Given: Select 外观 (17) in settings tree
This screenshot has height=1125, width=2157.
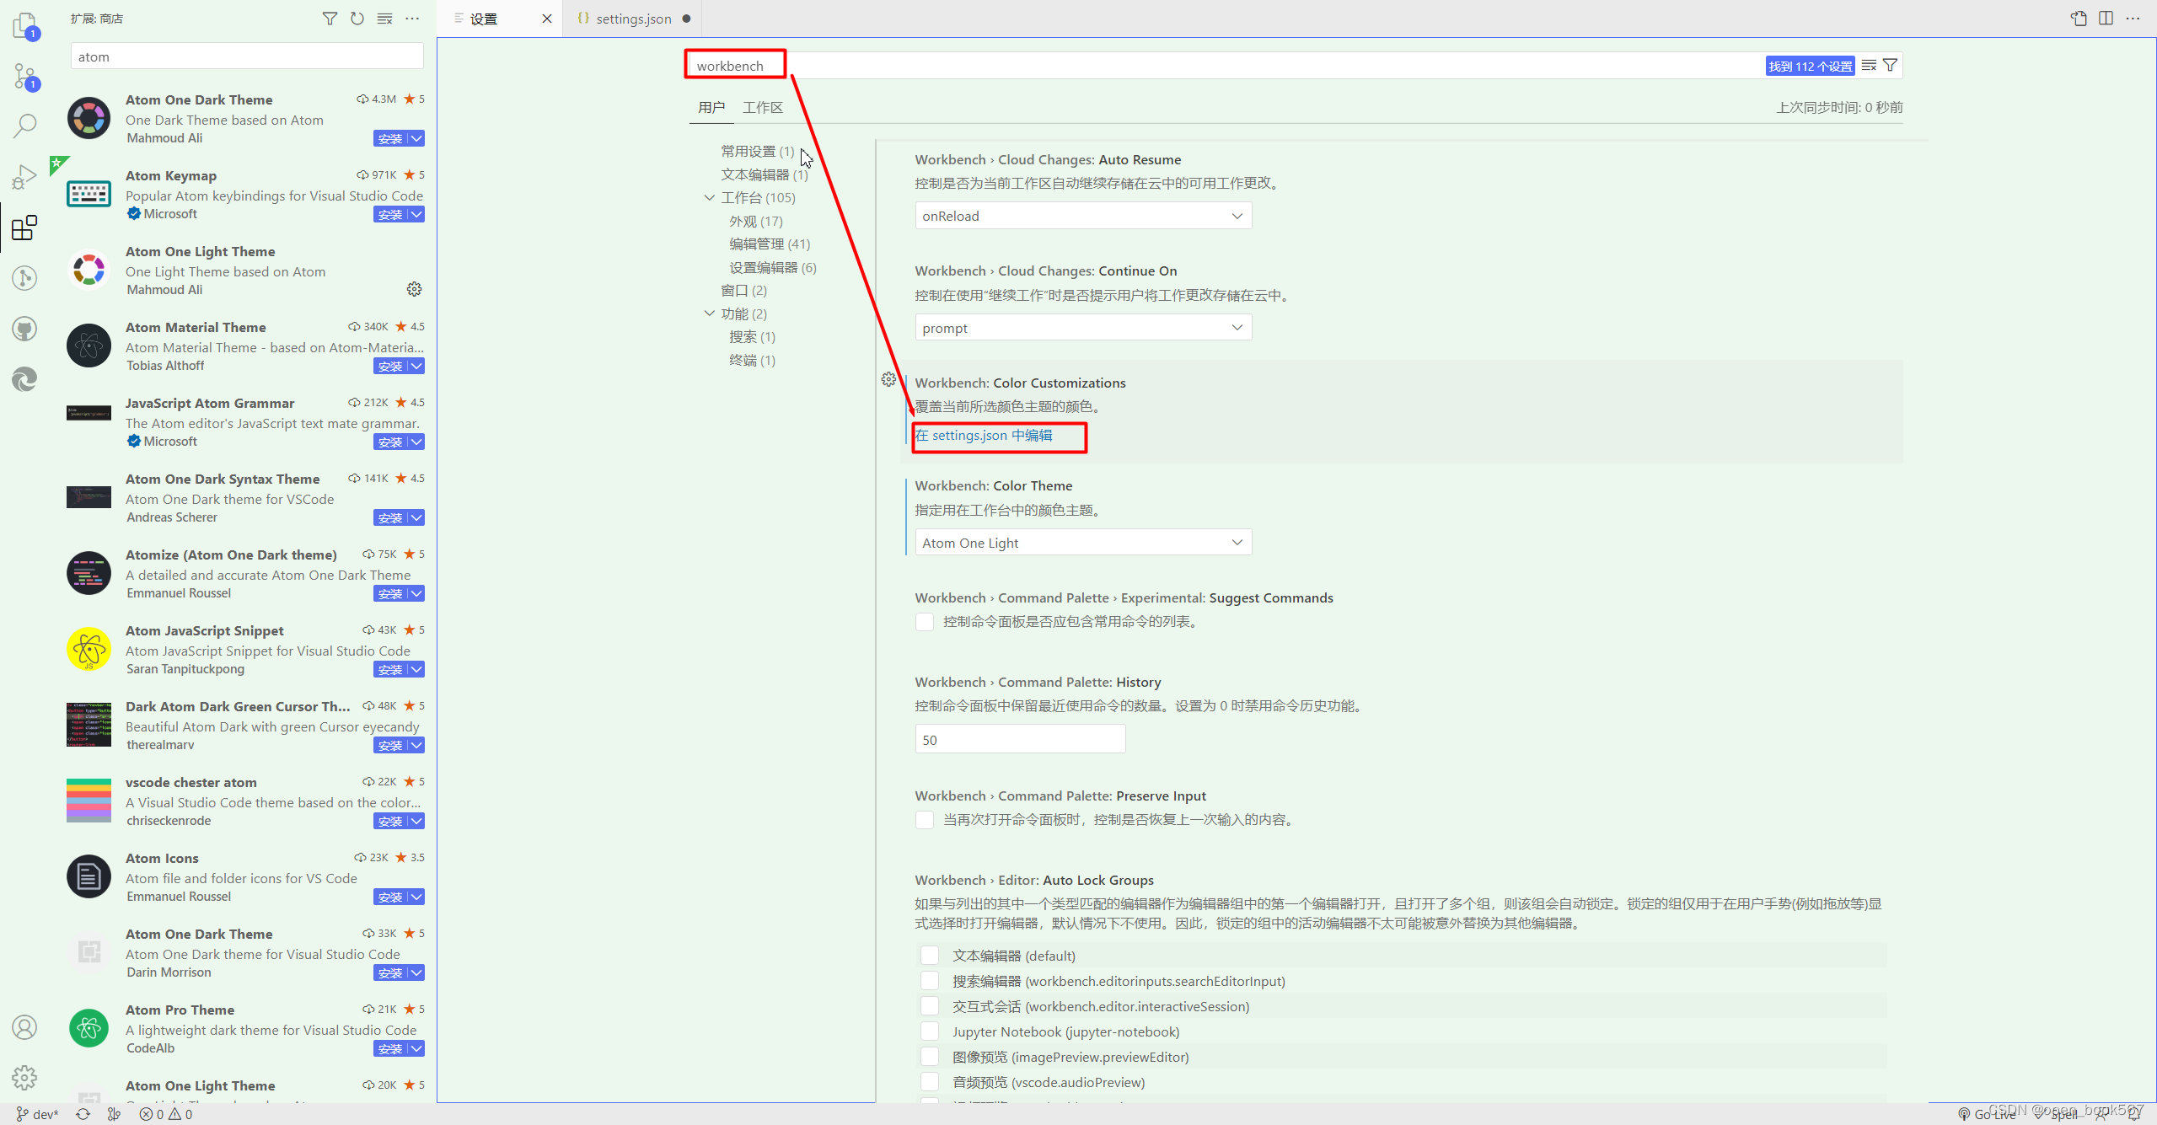Looking at the screenshot, I should point(755,221).
